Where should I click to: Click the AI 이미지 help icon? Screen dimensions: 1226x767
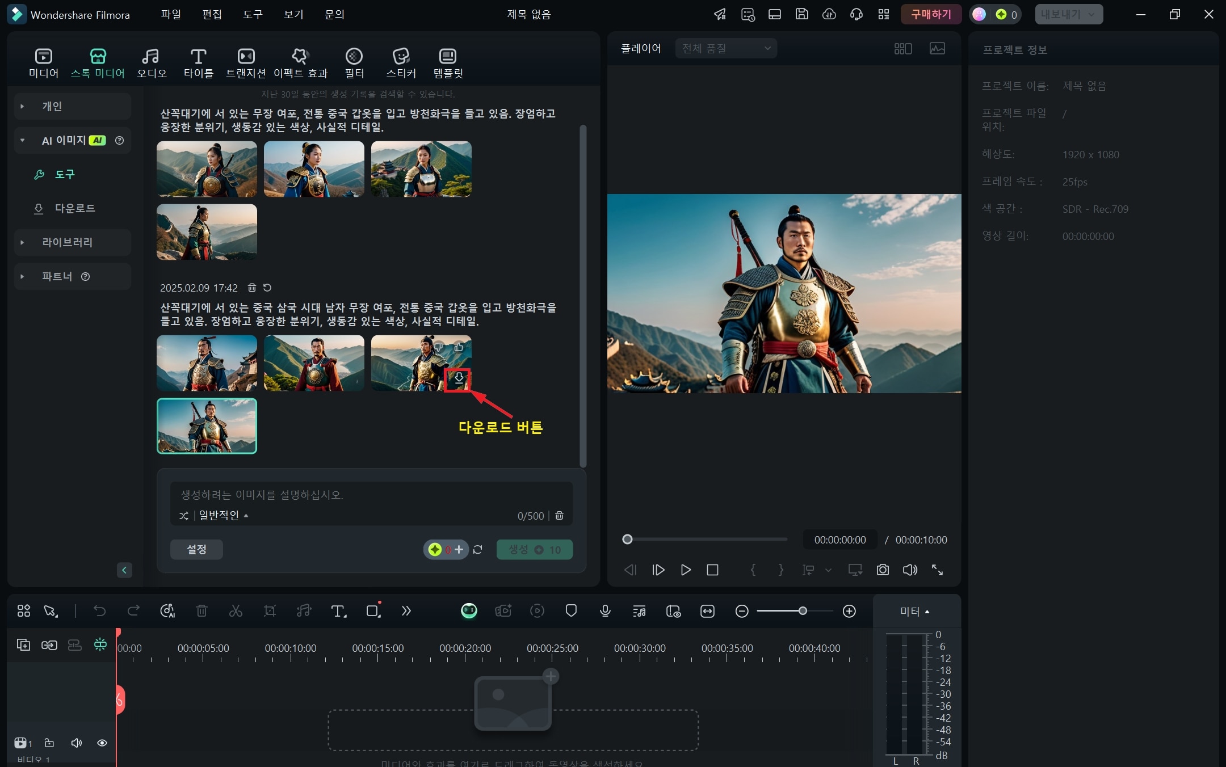click(x=119, y=140)
